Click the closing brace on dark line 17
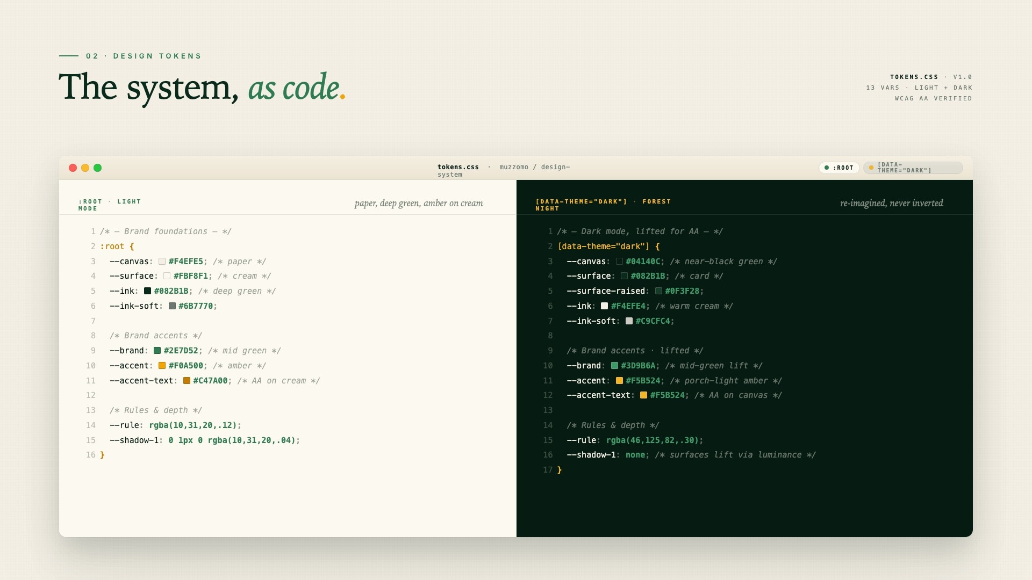The image size is (1032, 580). [x=560, y=470]
